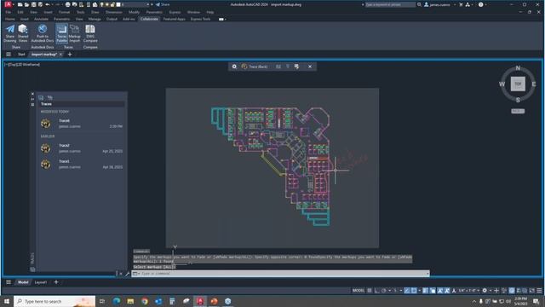Close the import markup drawing tab
This screenshot has width=545, height=307.
click(60, 55)
